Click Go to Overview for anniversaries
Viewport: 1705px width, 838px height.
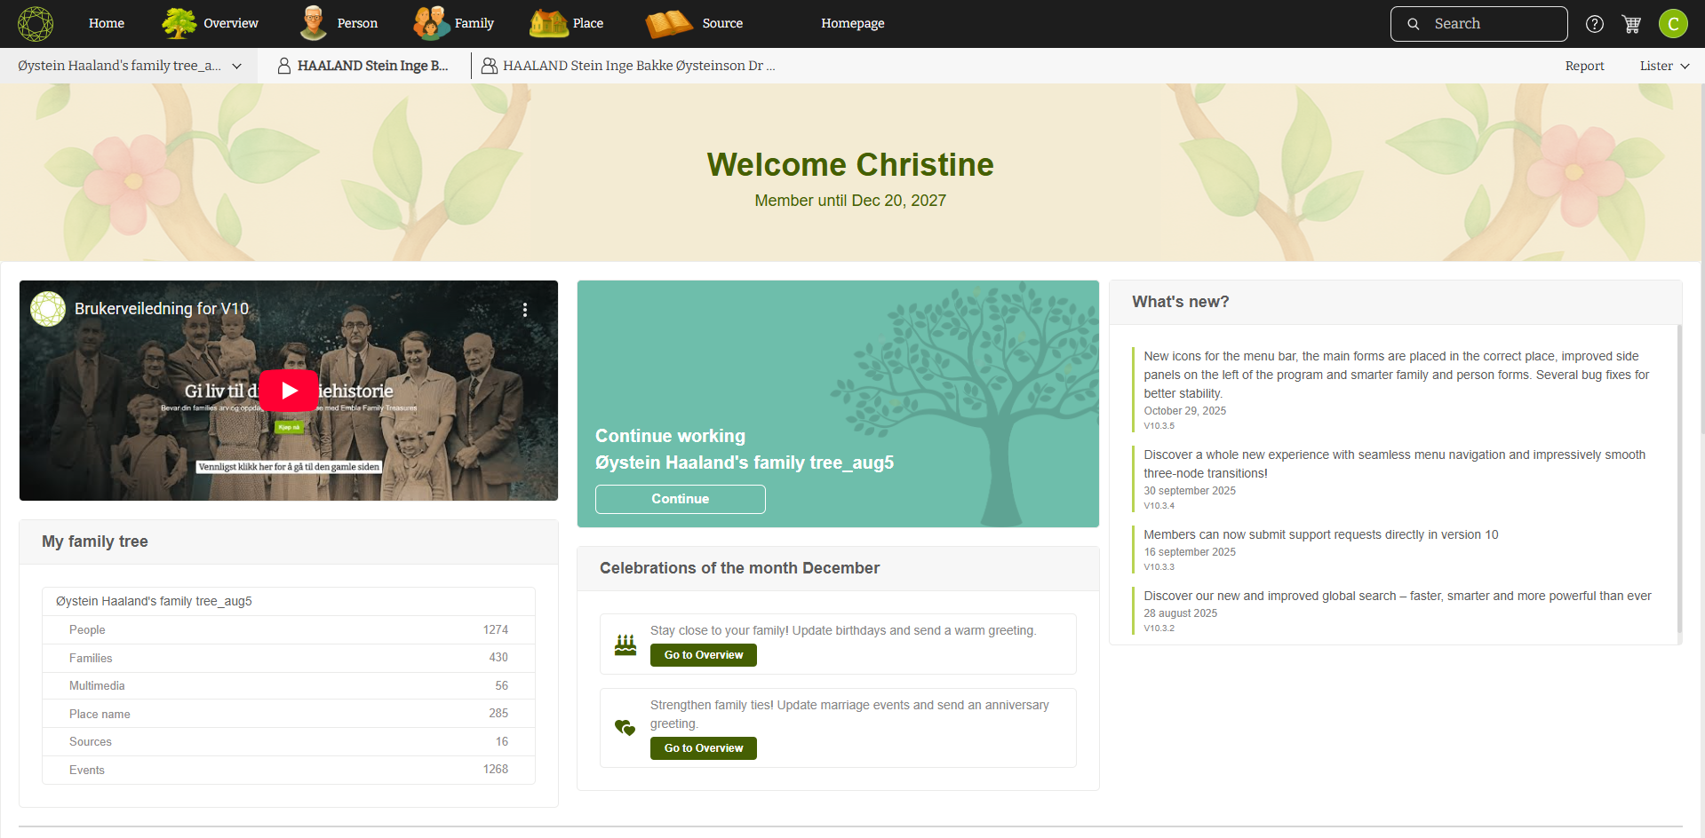tap(703, 748)
